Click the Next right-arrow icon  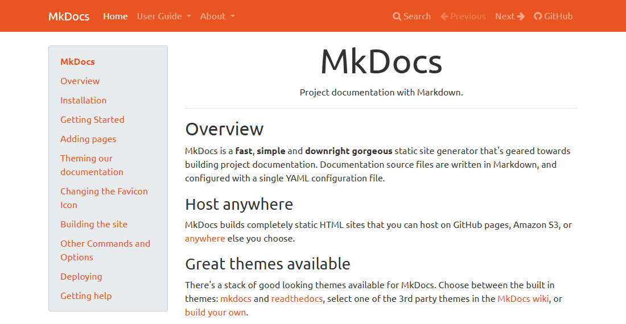point(521,16)
